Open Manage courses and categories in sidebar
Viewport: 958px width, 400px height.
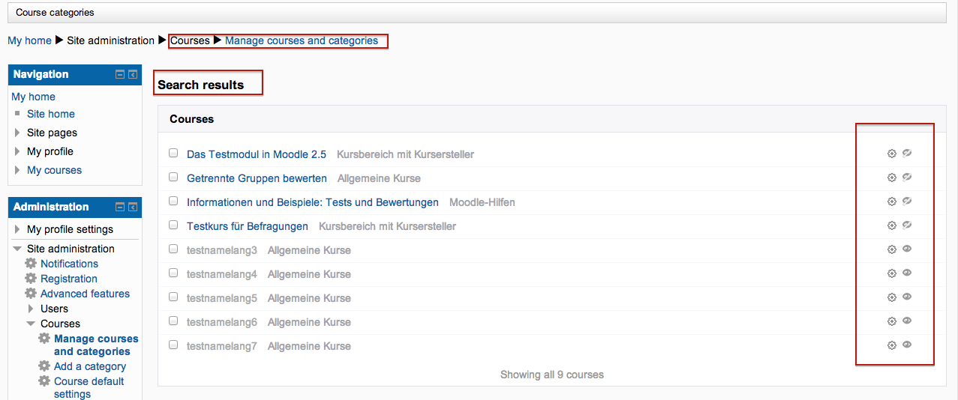point(96,345)
